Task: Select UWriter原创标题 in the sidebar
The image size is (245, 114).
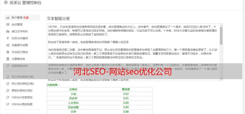Action: tap(22, 104)
